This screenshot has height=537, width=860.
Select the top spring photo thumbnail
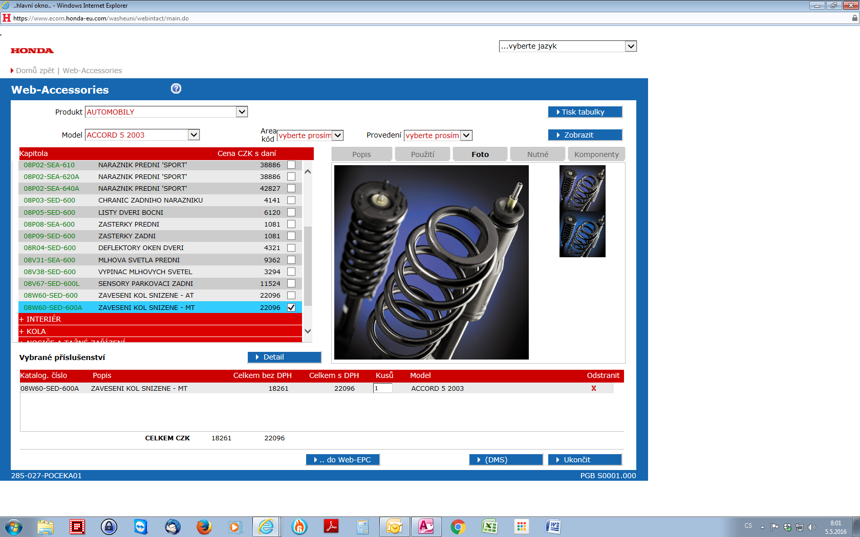pos(583,188)
